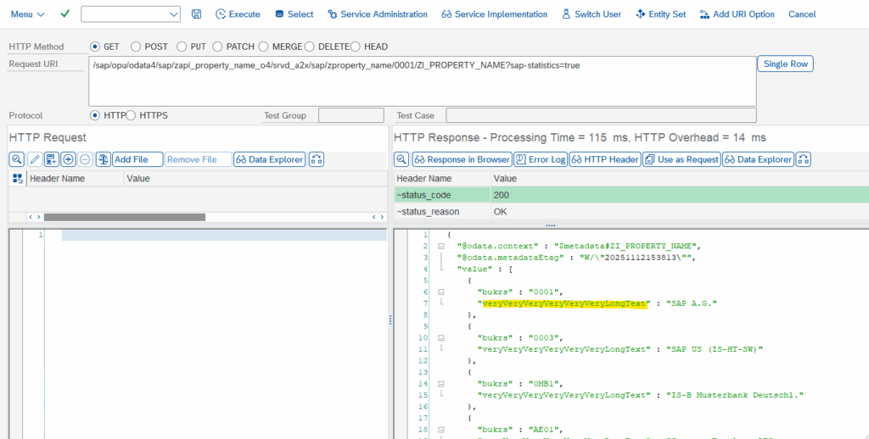Click the green checkmark confirm icon
869x439 pixels.
65,14
